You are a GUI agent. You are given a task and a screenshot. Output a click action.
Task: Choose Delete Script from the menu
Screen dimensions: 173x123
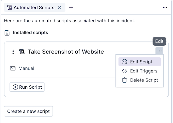pos(144,80)
